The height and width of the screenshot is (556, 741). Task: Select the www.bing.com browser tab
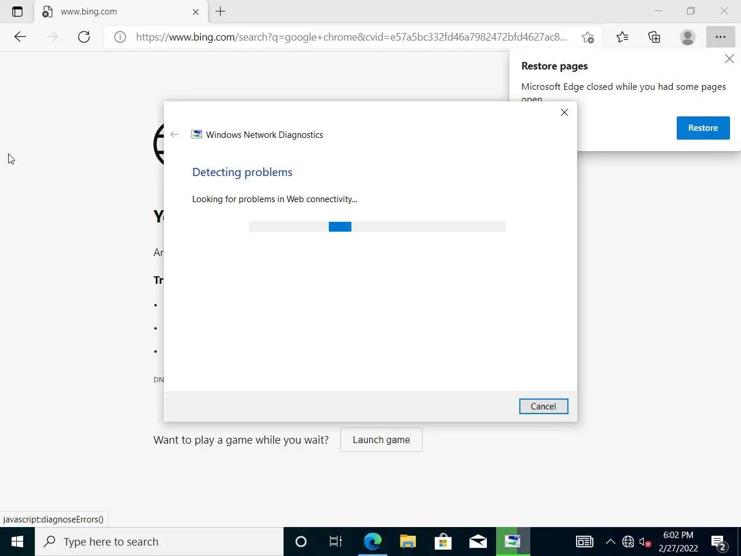(x=122, y=12)
